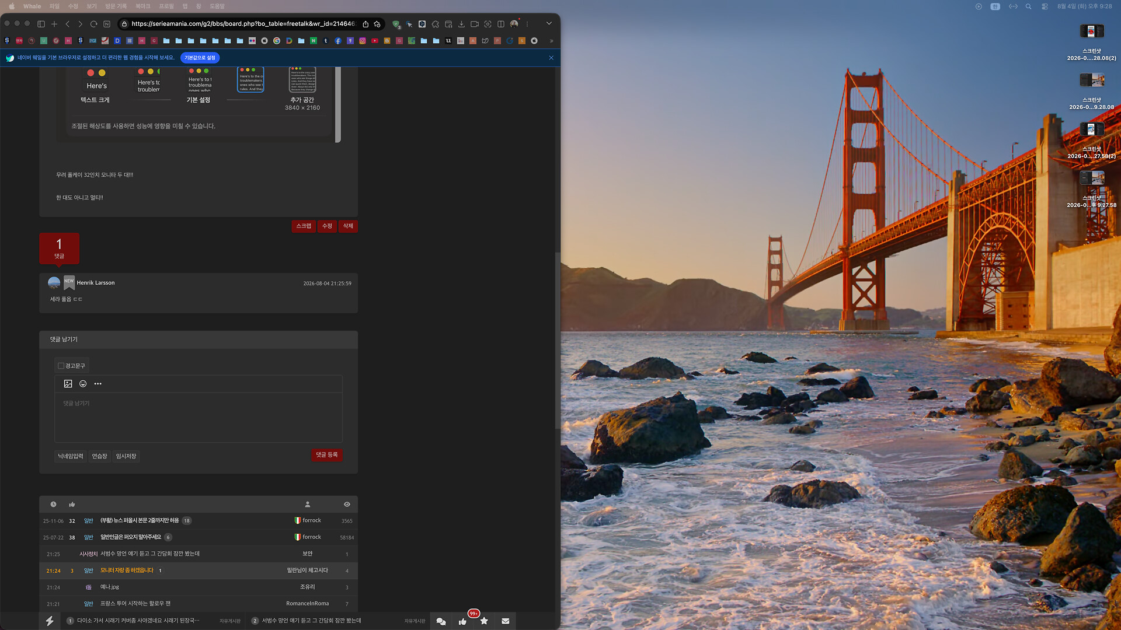The width and height of the screenshot is (1121, 630).
Task: Click the share icon in the address bar
Action: [365, 24]
